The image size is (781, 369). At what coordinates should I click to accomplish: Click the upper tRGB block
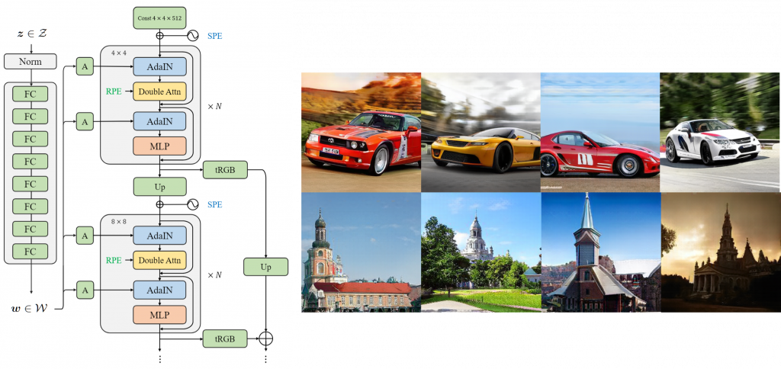tap(219, 170)
